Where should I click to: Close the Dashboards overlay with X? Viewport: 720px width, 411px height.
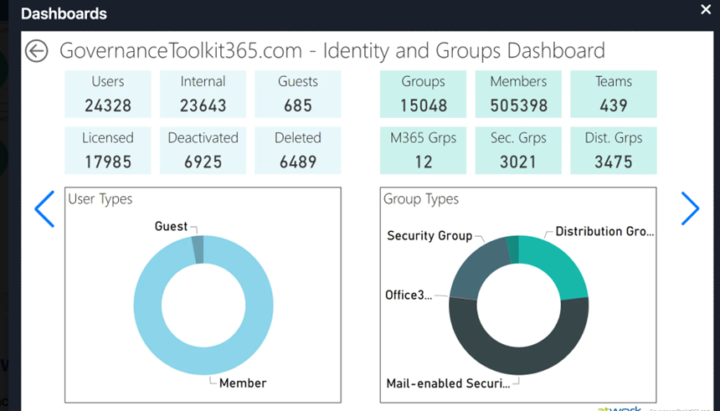(x=706, y=9)
